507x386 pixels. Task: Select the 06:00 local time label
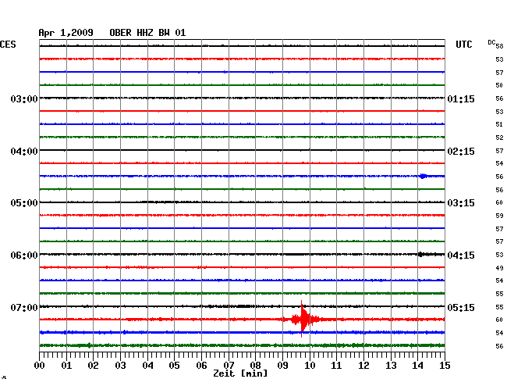(x=24, y=256)
